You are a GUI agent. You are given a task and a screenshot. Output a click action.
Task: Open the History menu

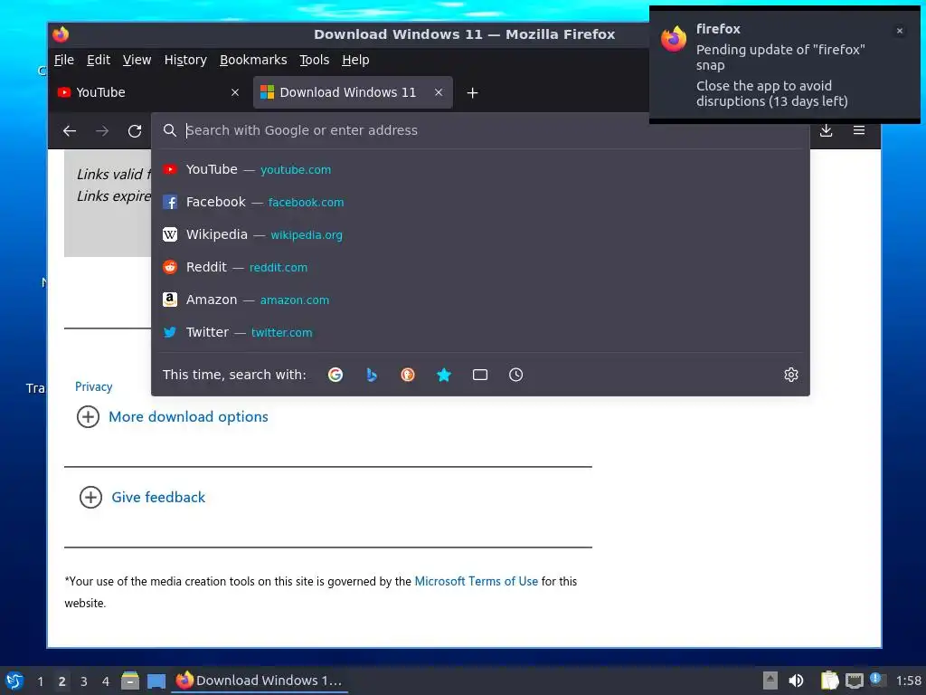[185, 60]
